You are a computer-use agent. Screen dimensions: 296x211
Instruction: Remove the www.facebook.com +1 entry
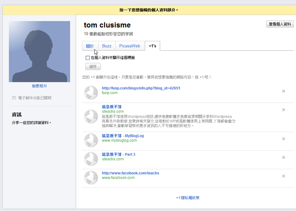pyautogui.click(x=283, y=176)
